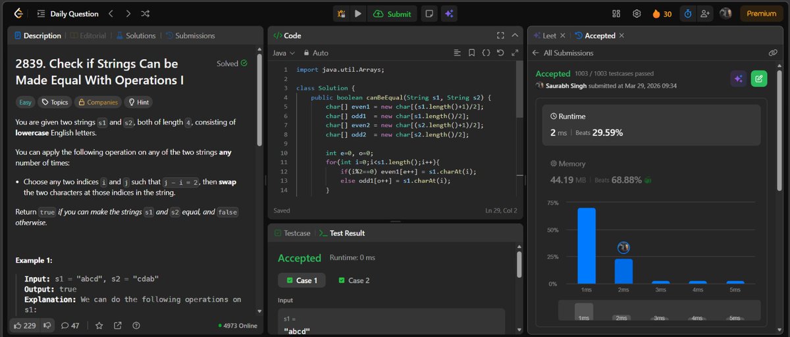Reset code to default with undo icon
This screenshot has width=790, height=337.
500,53
